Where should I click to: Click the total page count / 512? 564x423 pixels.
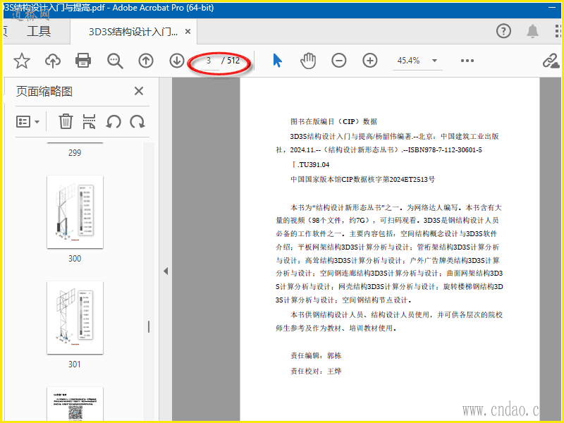(231, 61)
